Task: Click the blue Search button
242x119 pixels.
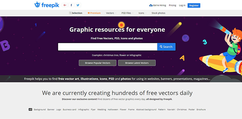Action: (166, 47)
